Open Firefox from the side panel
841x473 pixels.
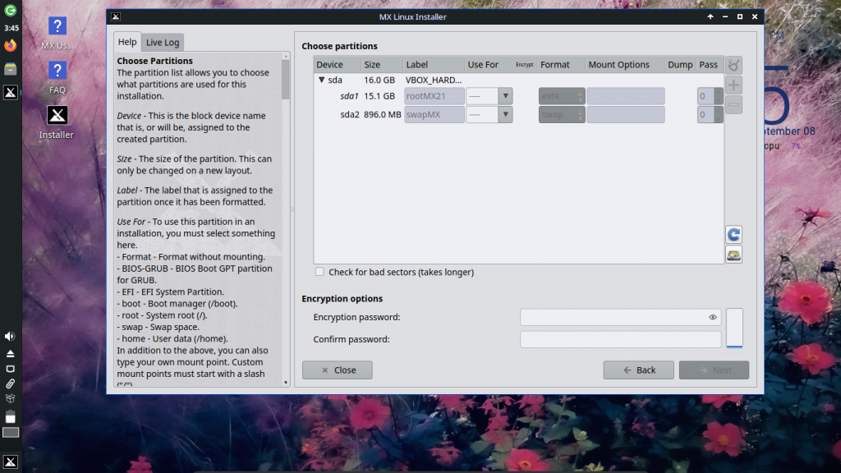[10, 46]
